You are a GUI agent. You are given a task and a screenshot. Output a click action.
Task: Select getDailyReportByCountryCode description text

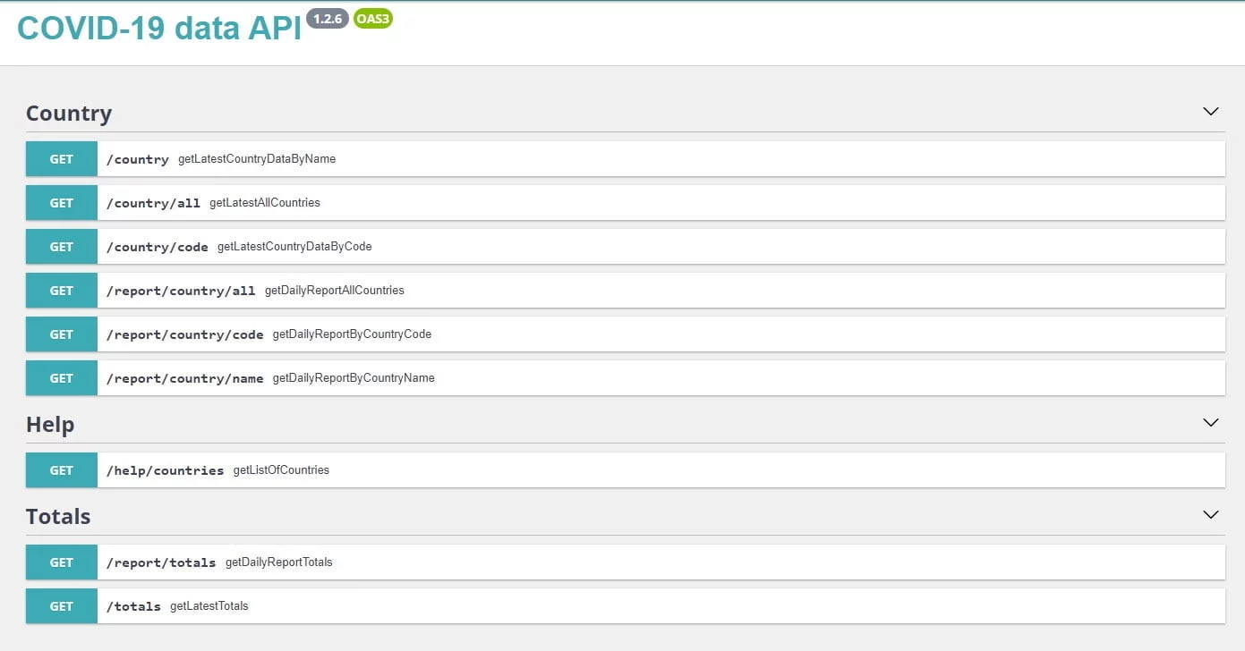point(352,334)
